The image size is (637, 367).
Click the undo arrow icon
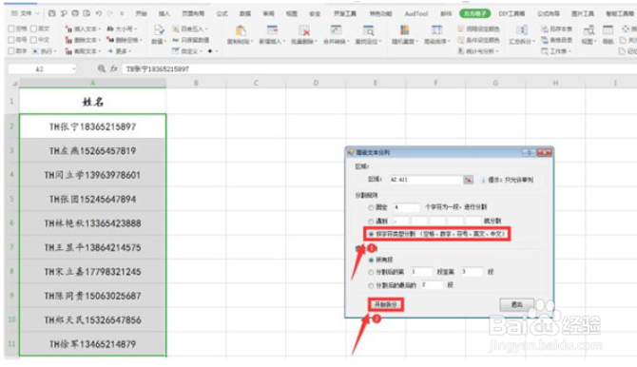98,13
